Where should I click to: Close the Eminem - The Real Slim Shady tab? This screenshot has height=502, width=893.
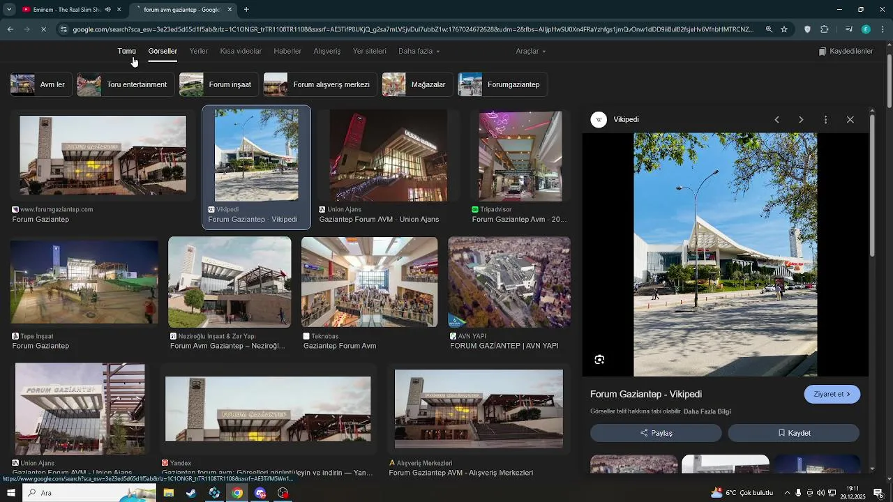click(x=119, y=10)
